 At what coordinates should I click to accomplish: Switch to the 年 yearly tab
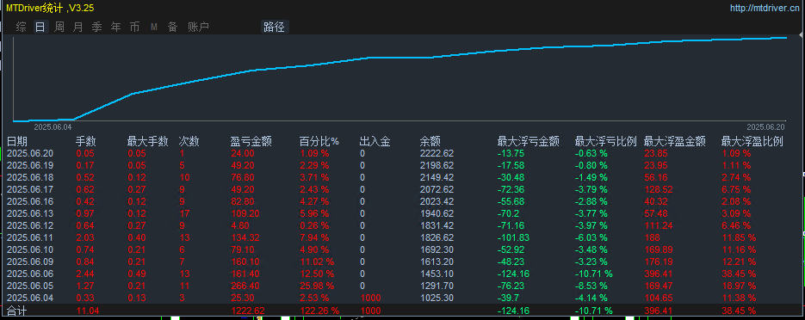[116, 28]
